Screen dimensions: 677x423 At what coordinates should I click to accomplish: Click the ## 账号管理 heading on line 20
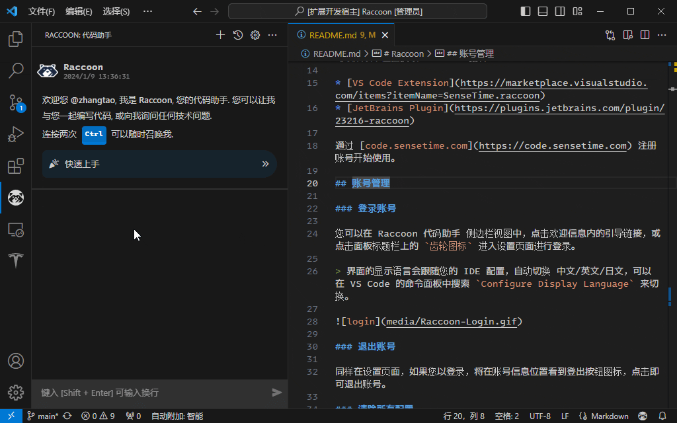pos(363,183)
